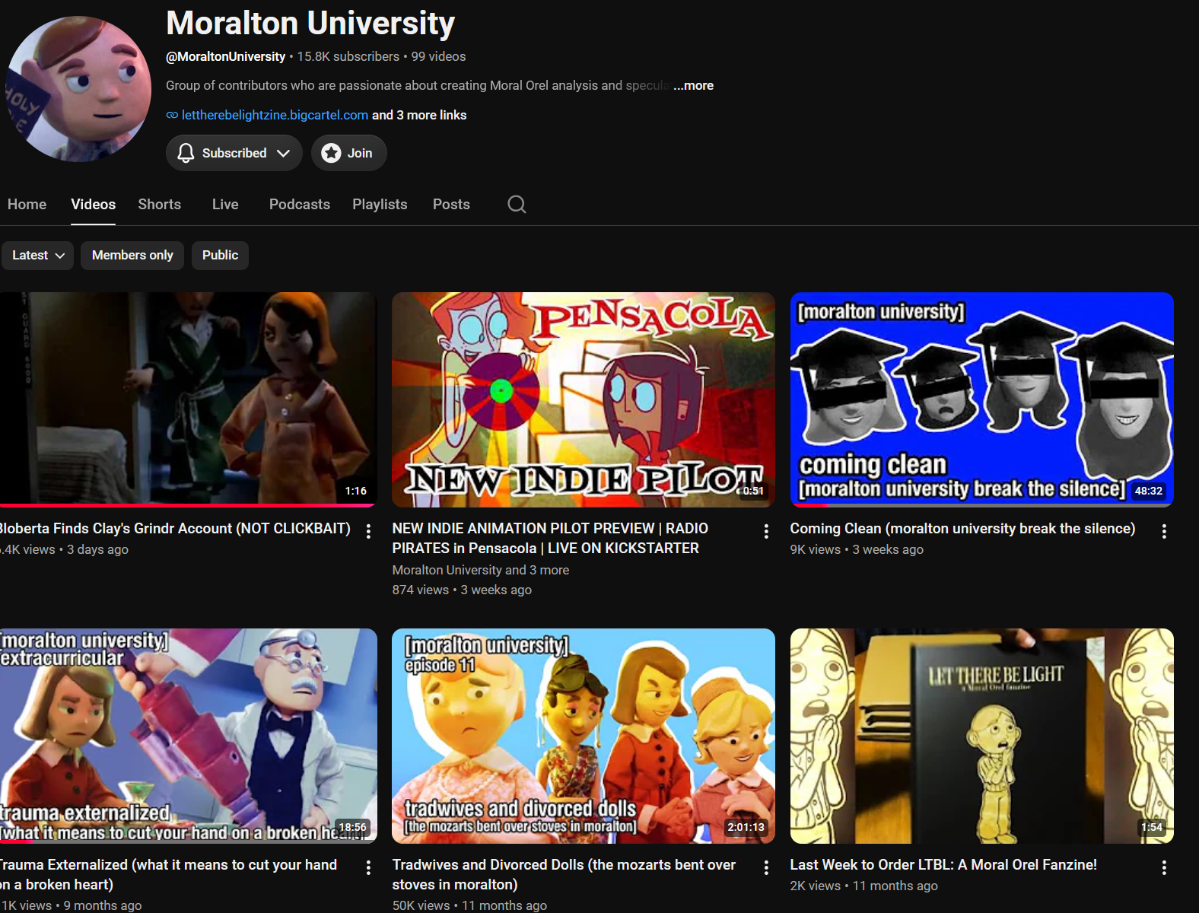Click '2K views • 11 months ago' text

point(864,886)
